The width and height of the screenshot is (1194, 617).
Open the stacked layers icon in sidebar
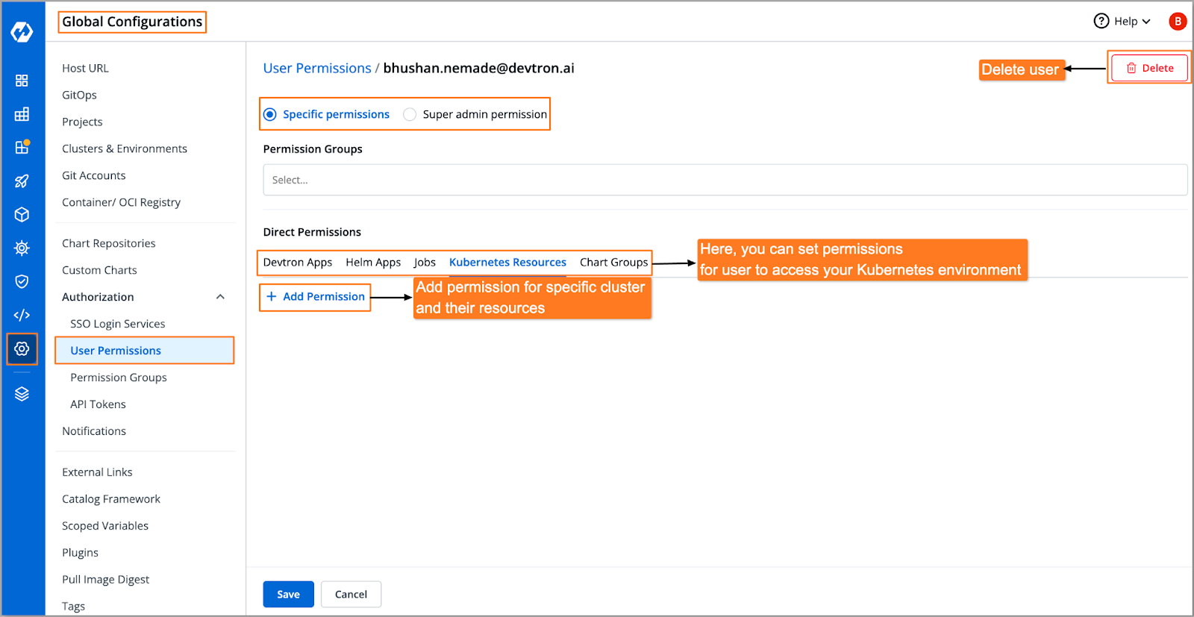[22, 394]
